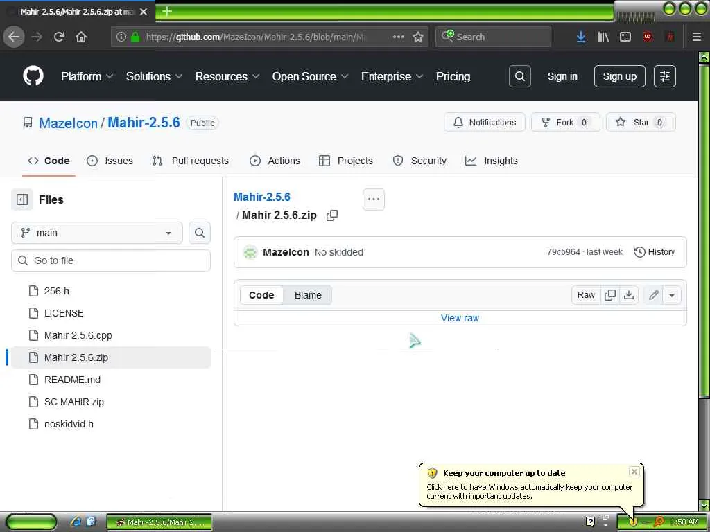Image resolution: width=710 pixels, height=532 pixels.
Task: Switch to the Insights tab
Action: (x=492, y=161)
